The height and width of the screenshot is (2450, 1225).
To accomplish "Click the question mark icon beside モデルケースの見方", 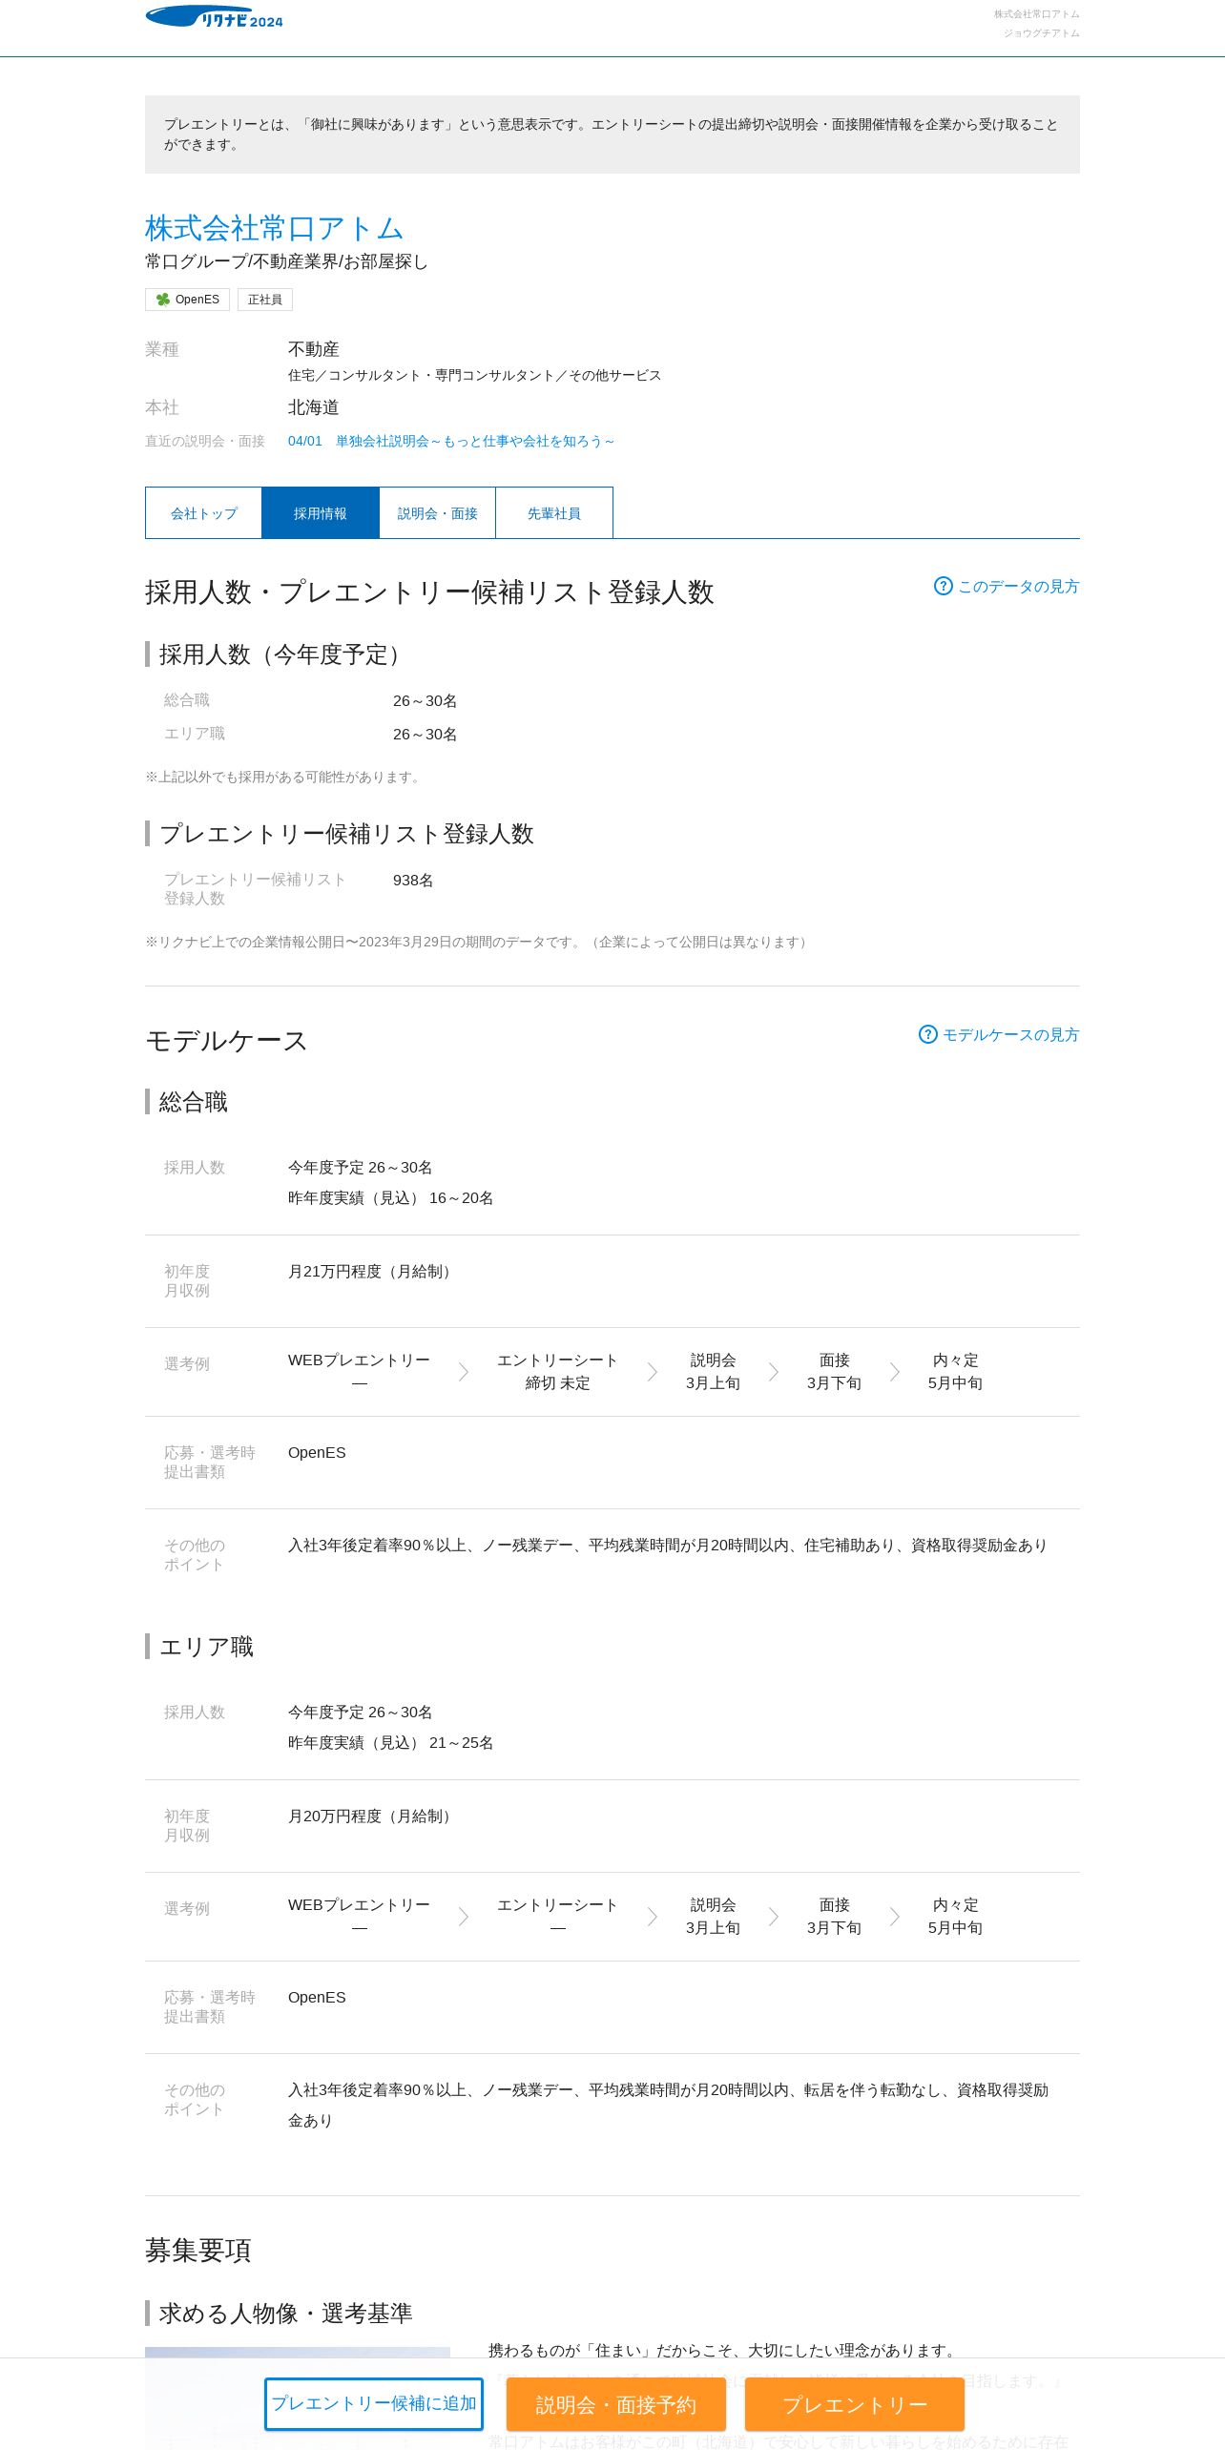I will point(927,1034).
